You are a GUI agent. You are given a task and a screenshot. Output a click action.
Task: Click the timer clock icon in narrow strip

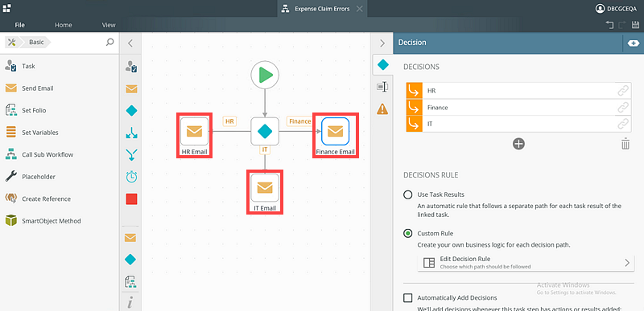coord(131,177)
